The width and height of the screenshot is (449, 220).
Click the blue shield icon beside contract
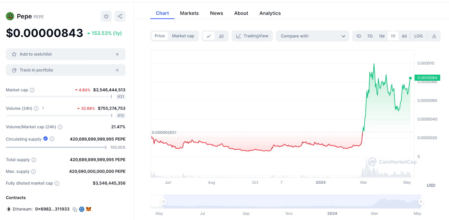pyautogui.click(x=82, y=209)
